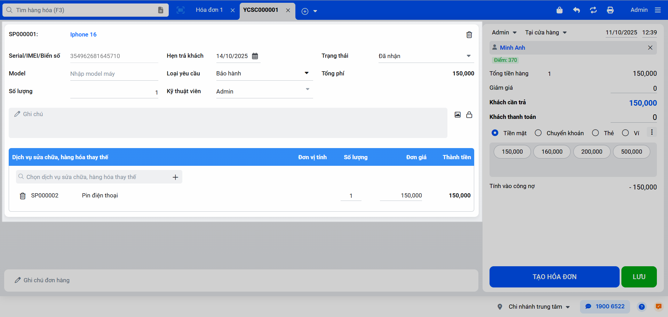Click the Nhập model máy field
Viewport: 668px width, 317px height.
[x=114, y=74]
